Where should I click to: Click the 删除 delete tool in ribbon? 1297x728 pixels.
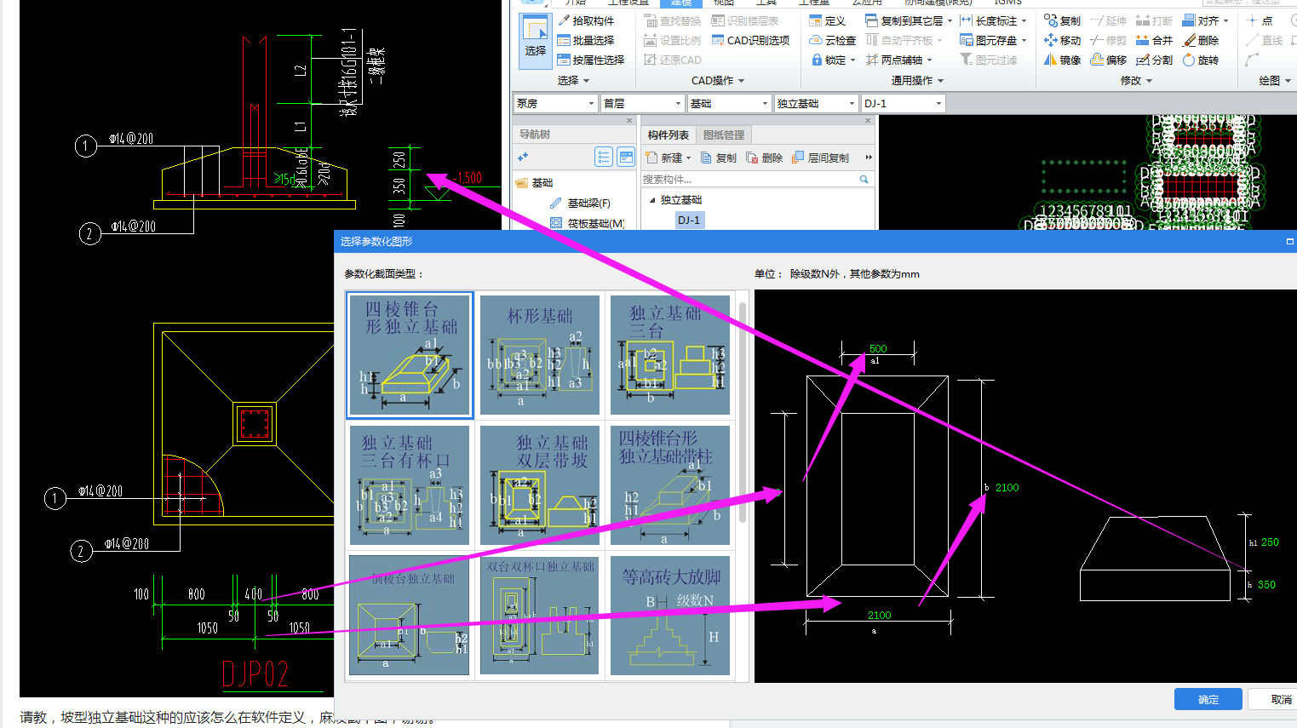tap(1201, 40)
